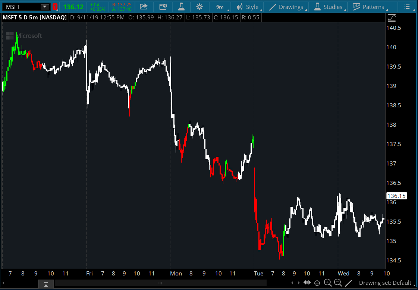Open the Studies menu

[x=328, y=7]
